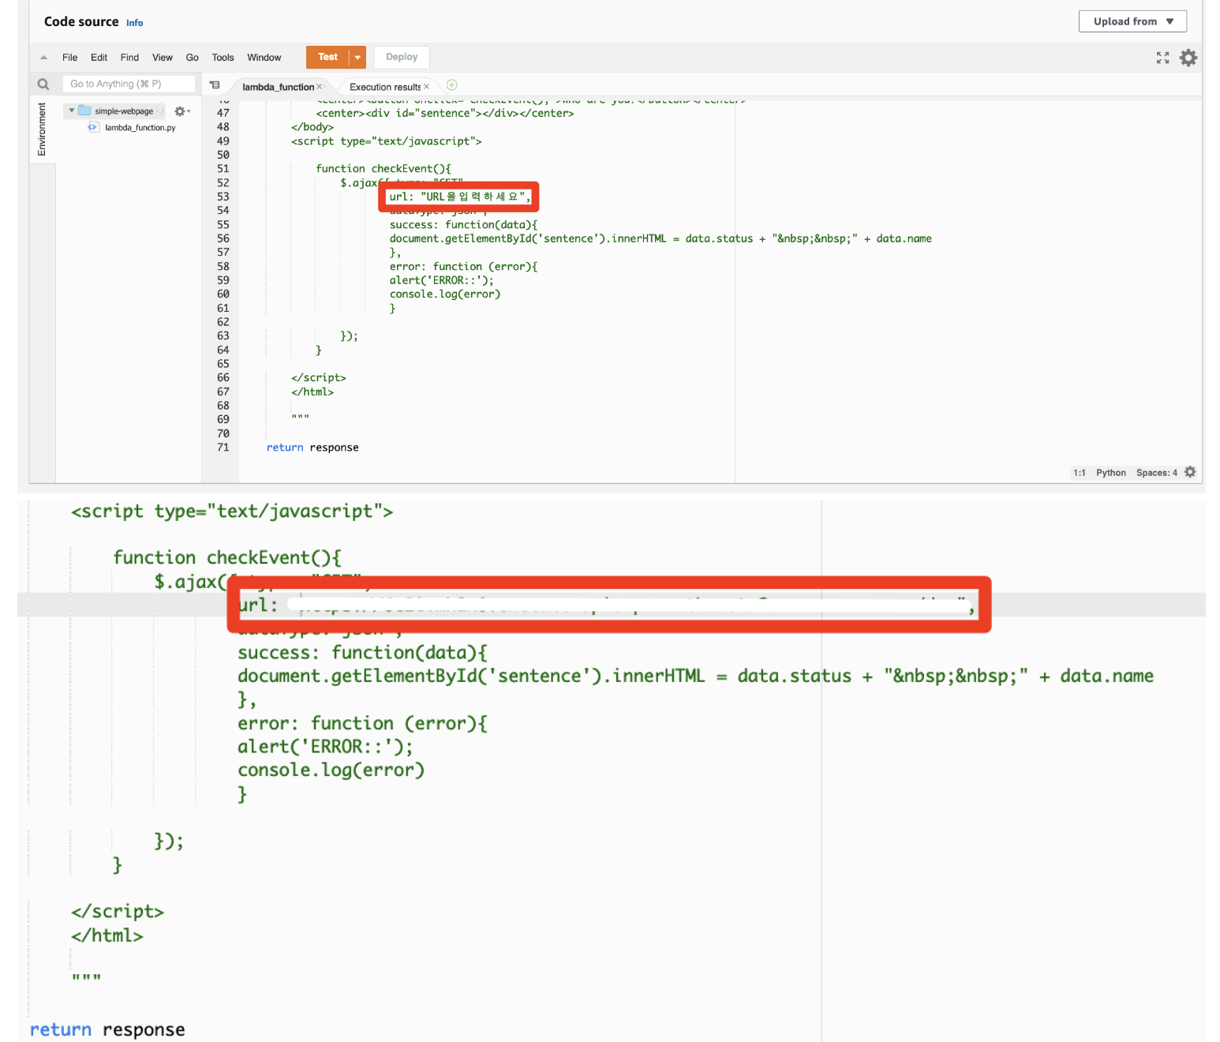Click the "alert('ERROR::');" line in editor

click(441, 280)
